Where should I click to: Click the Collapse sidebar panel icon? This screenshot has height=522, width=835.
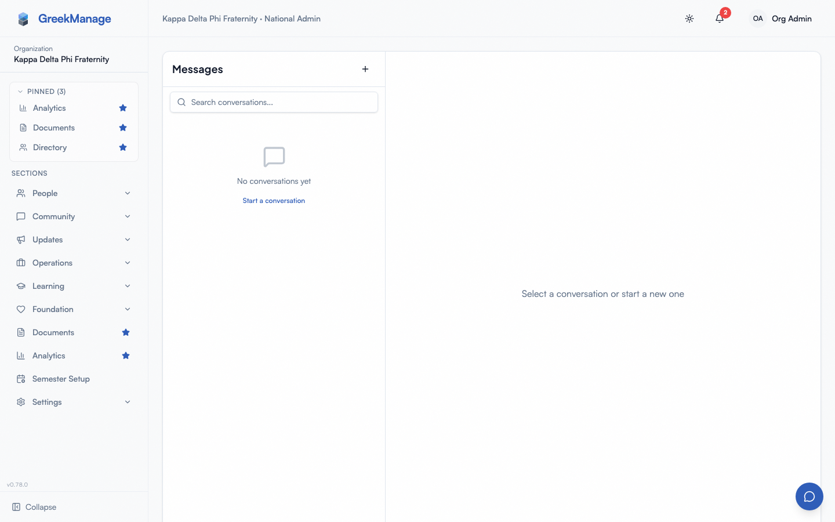[x=16, y=507]
